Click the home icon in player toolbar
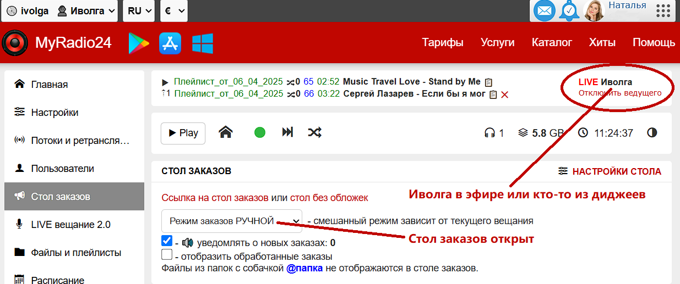680x284 pixels. pyautogui.click(x=225, y=132)
